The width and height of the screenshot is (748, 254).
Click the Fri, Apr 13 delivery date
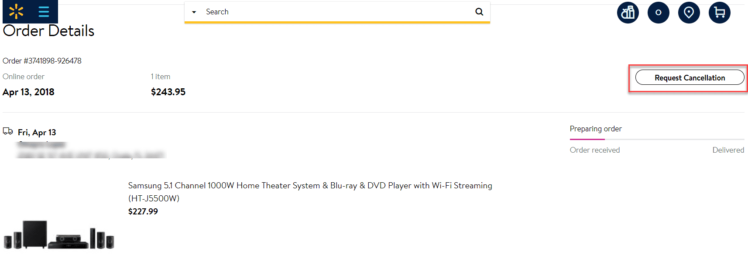[37, 133]
